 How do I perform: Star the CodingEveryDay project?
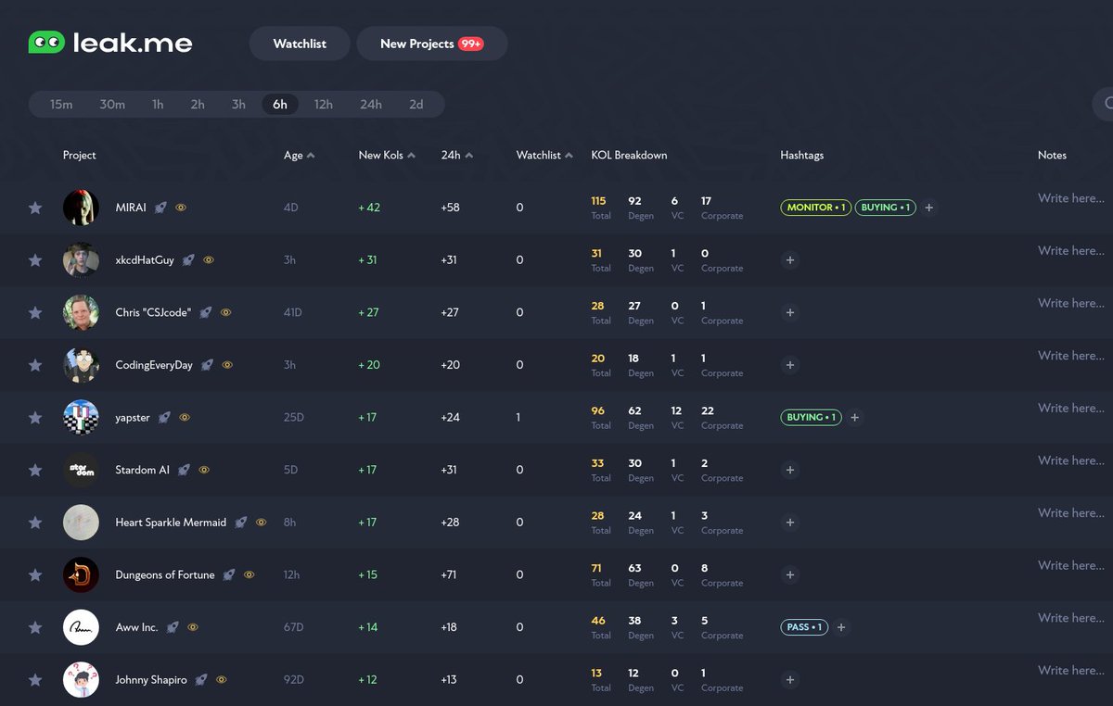coord(35,365)
